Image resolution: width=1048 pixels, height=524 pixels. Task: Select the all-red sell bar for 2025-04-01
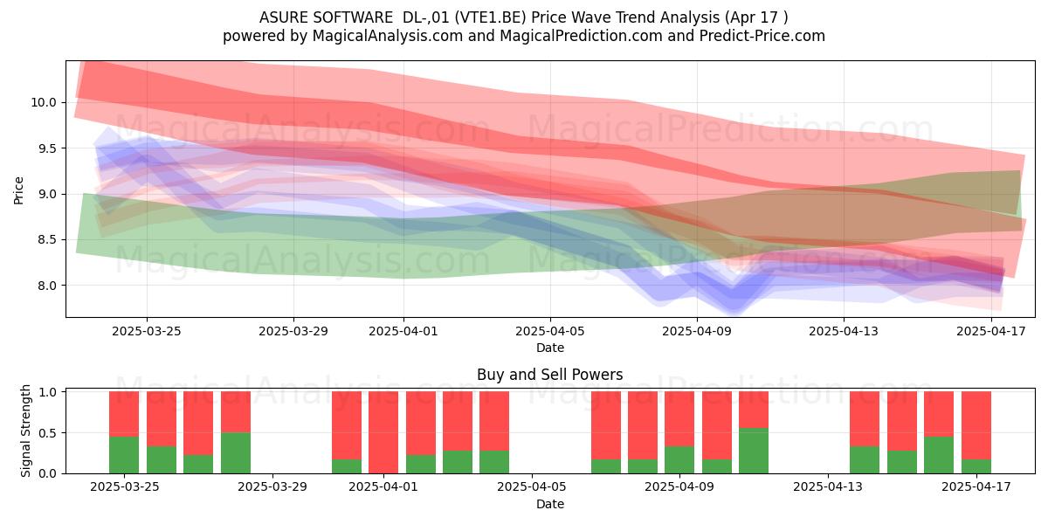383,432
